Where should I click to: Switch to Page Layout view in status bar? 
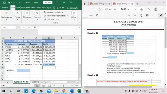pyautogui.click(x=44, y=86)
